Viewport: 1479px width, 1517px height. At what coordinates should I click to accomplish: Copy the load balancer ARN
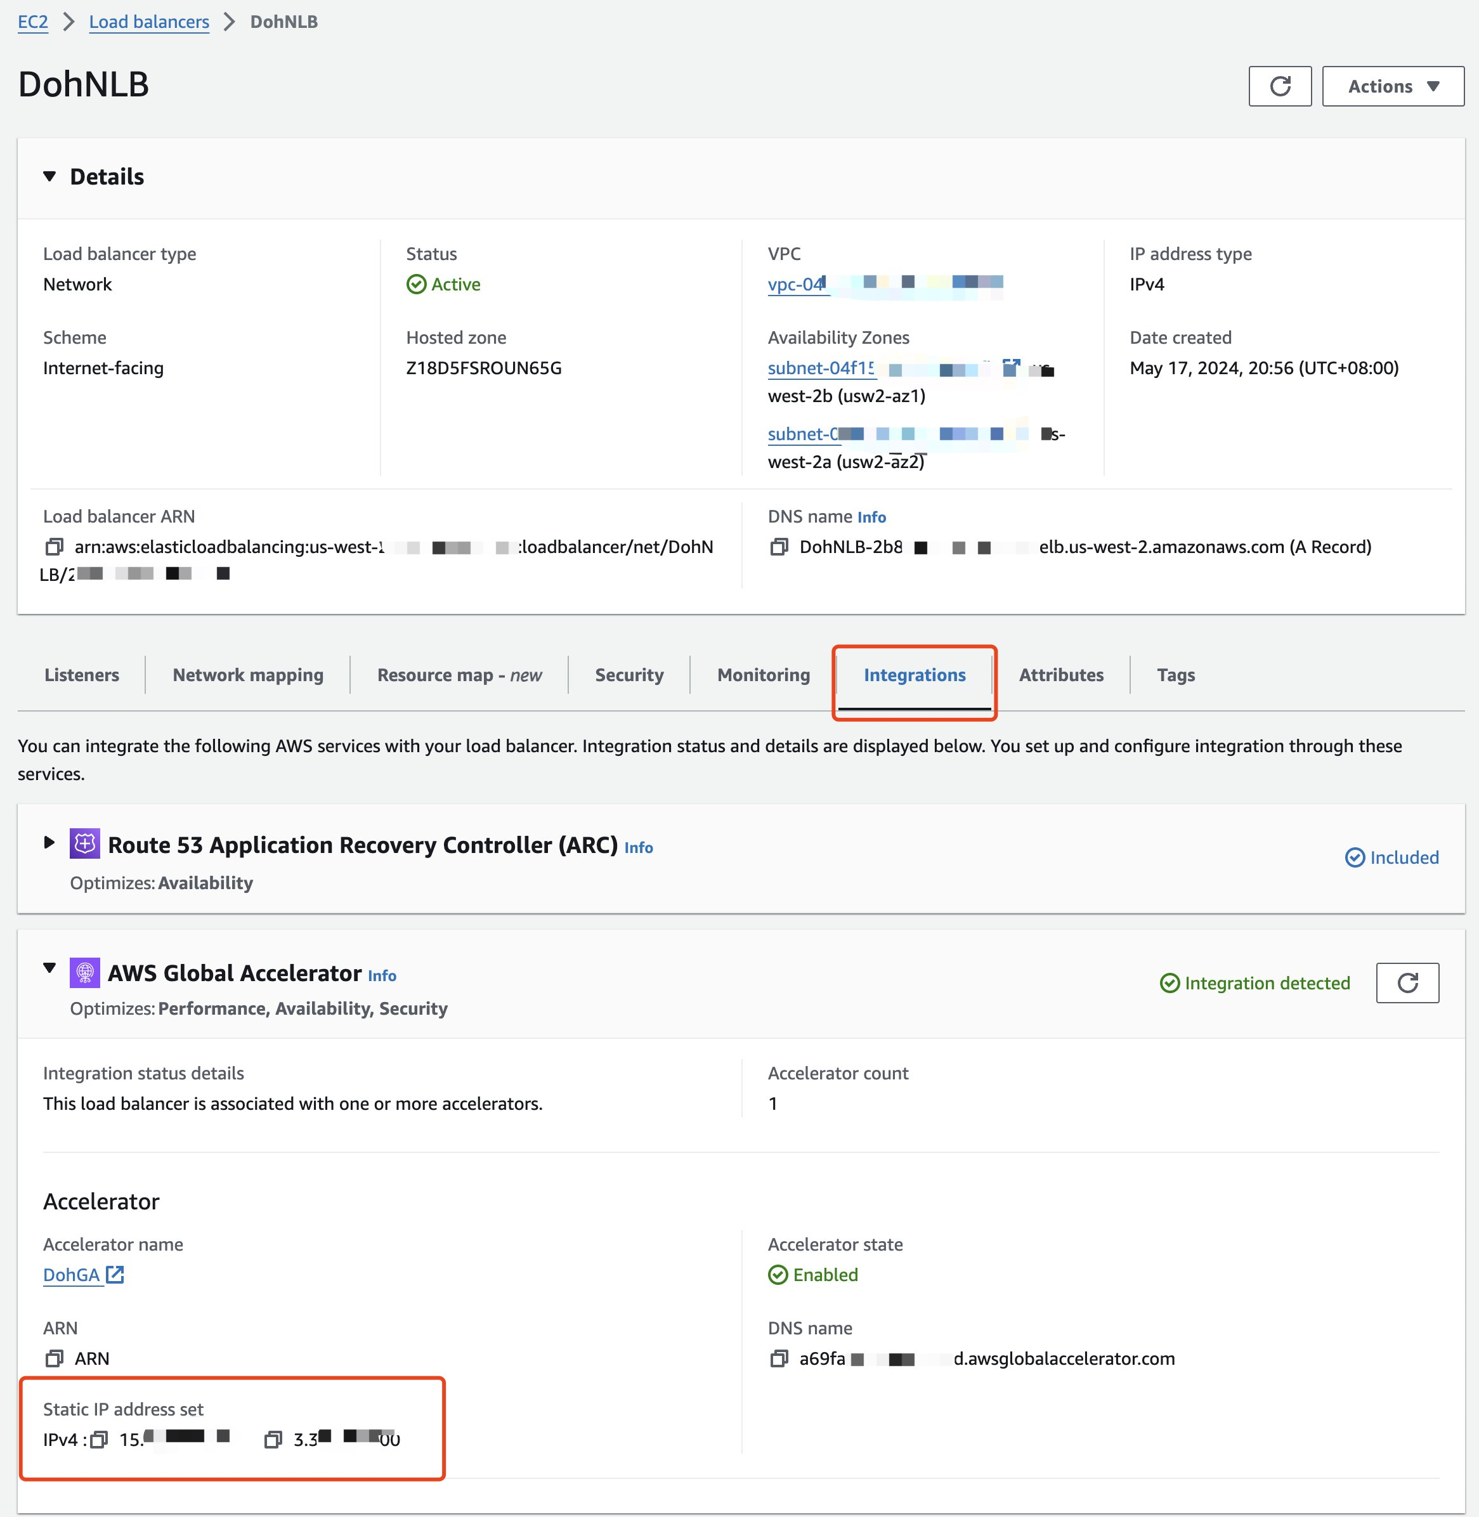click(54, 547)
